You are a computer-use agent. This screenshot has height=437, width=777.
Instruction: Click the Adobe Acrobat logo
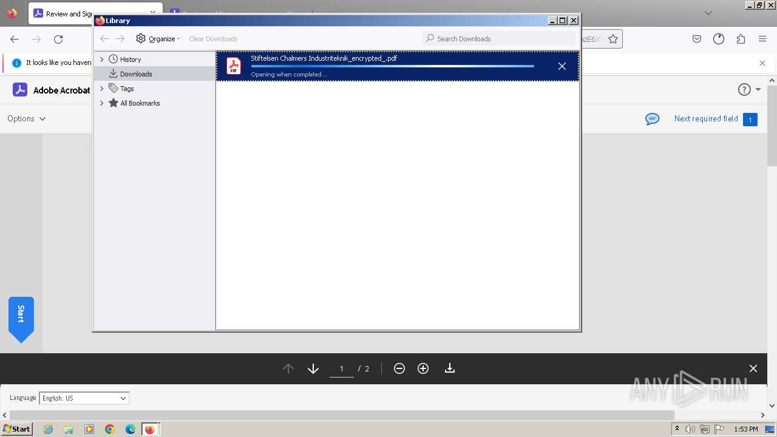coord(20,90)
